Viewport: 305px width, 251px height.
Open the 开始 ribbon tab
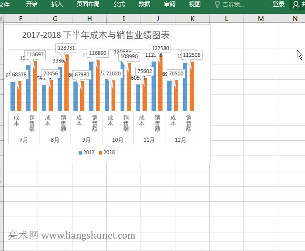(x=32, y=4)
